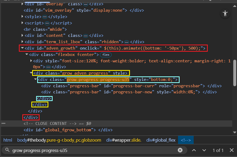The width and height of the screenshot is (237, 157).
Task: Toggle the flex badge on flexbox fcenter div
Action: coord(106,55)
